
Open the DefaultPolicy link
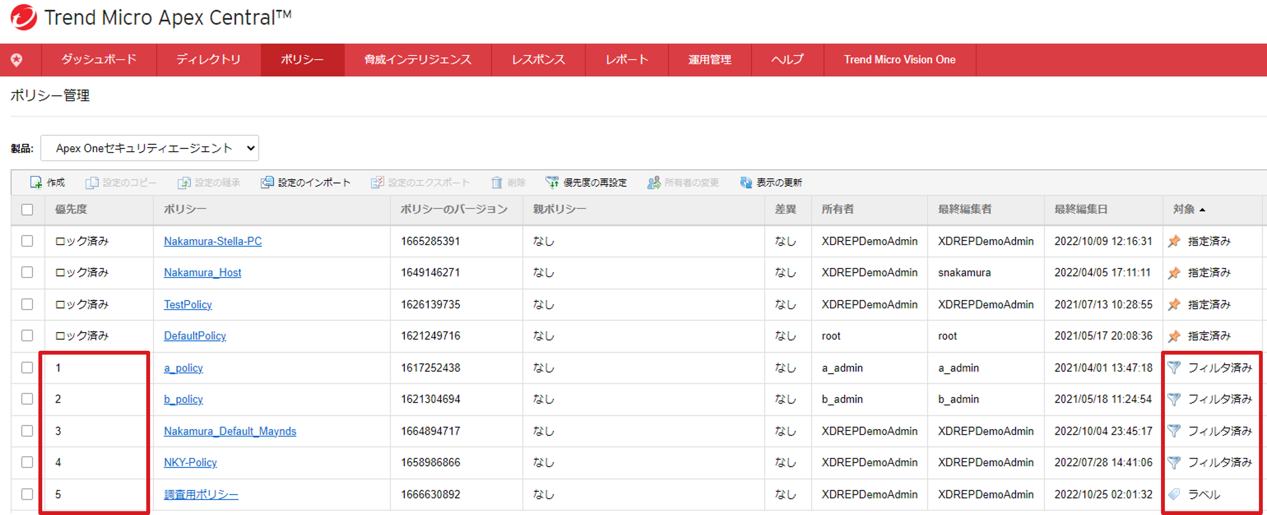pyautogui.click(x=195, y=336)
